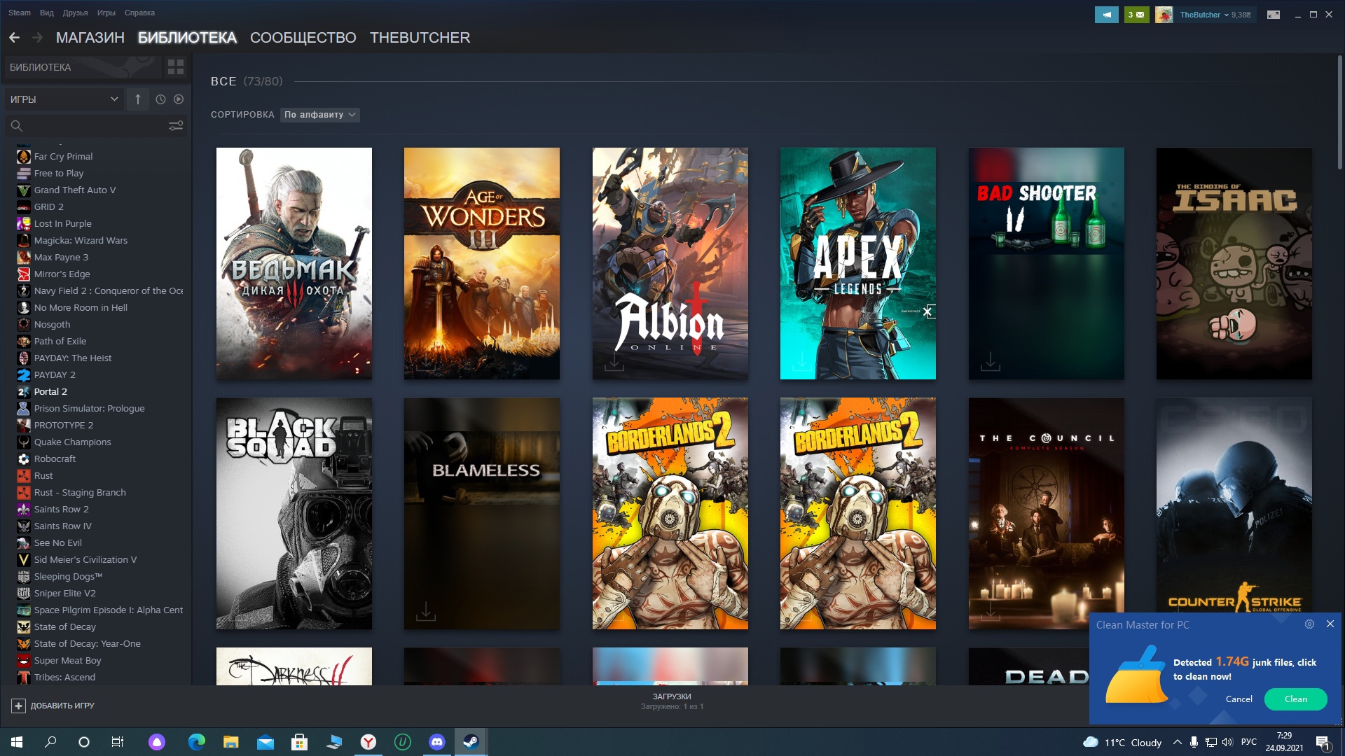Open the По алфавиту sort dropdown

click(320, 115)
